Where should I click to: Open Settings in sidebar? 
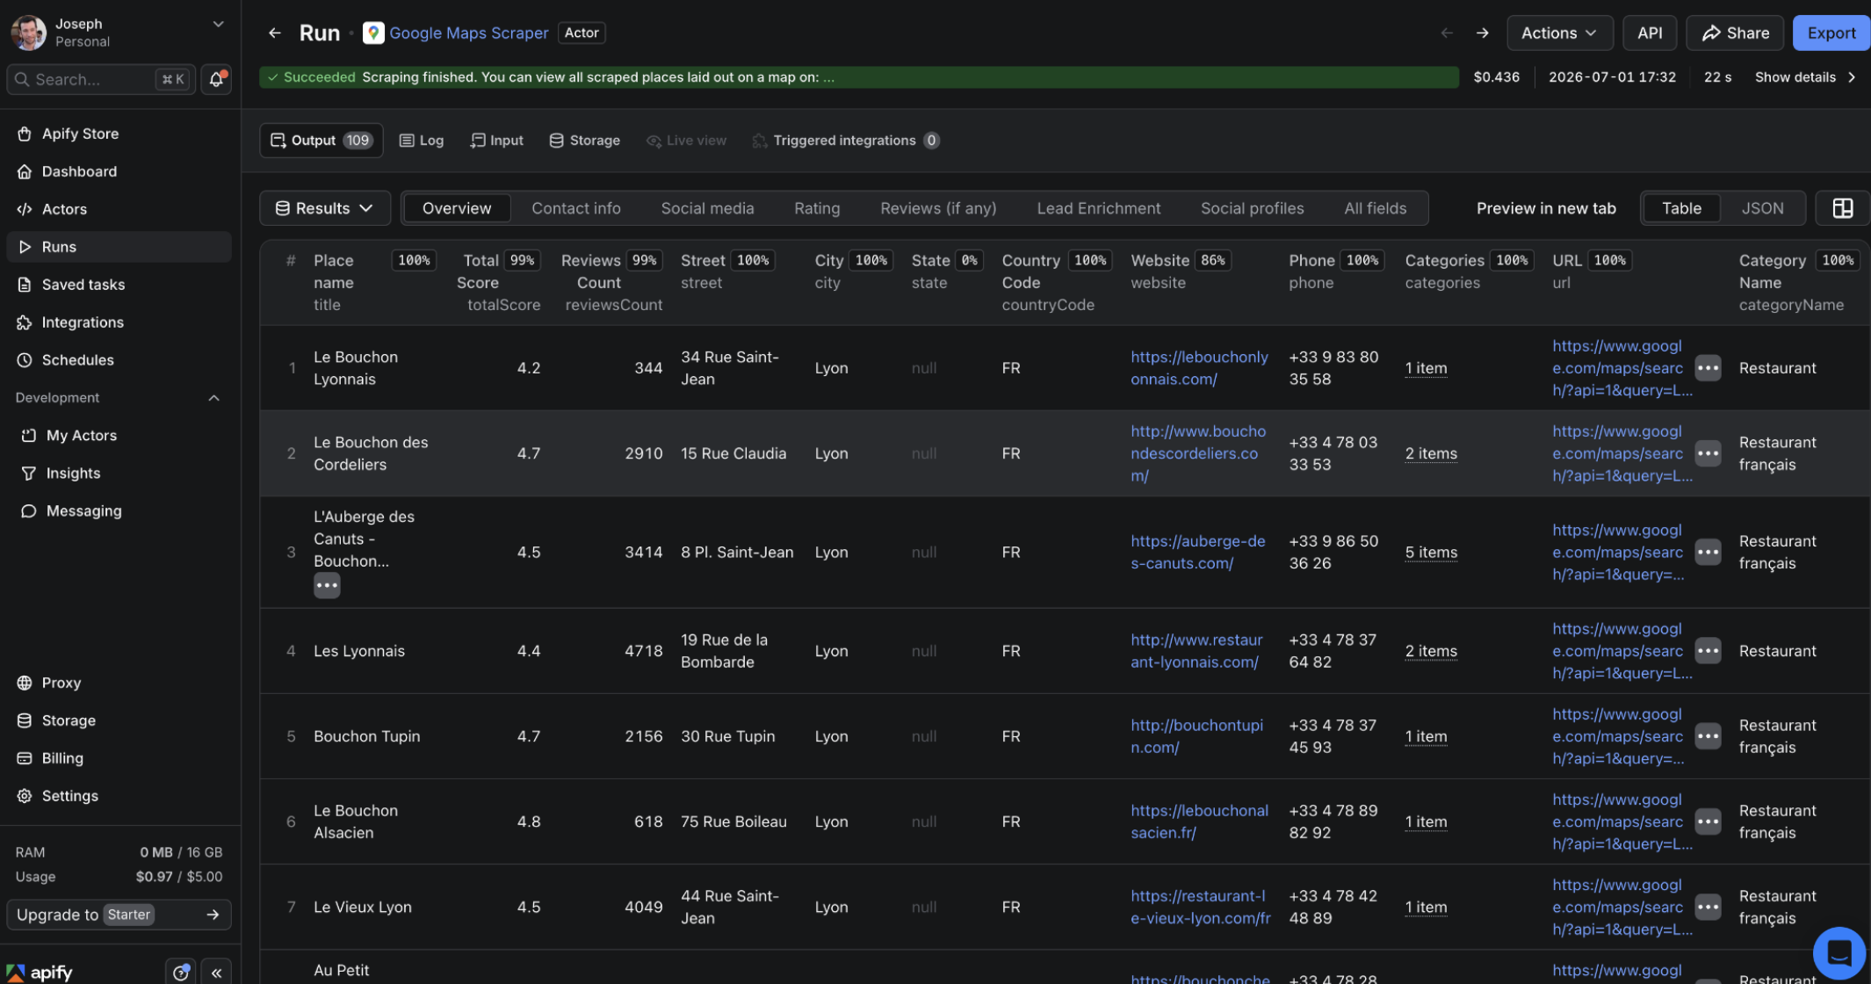click(119, 796)
